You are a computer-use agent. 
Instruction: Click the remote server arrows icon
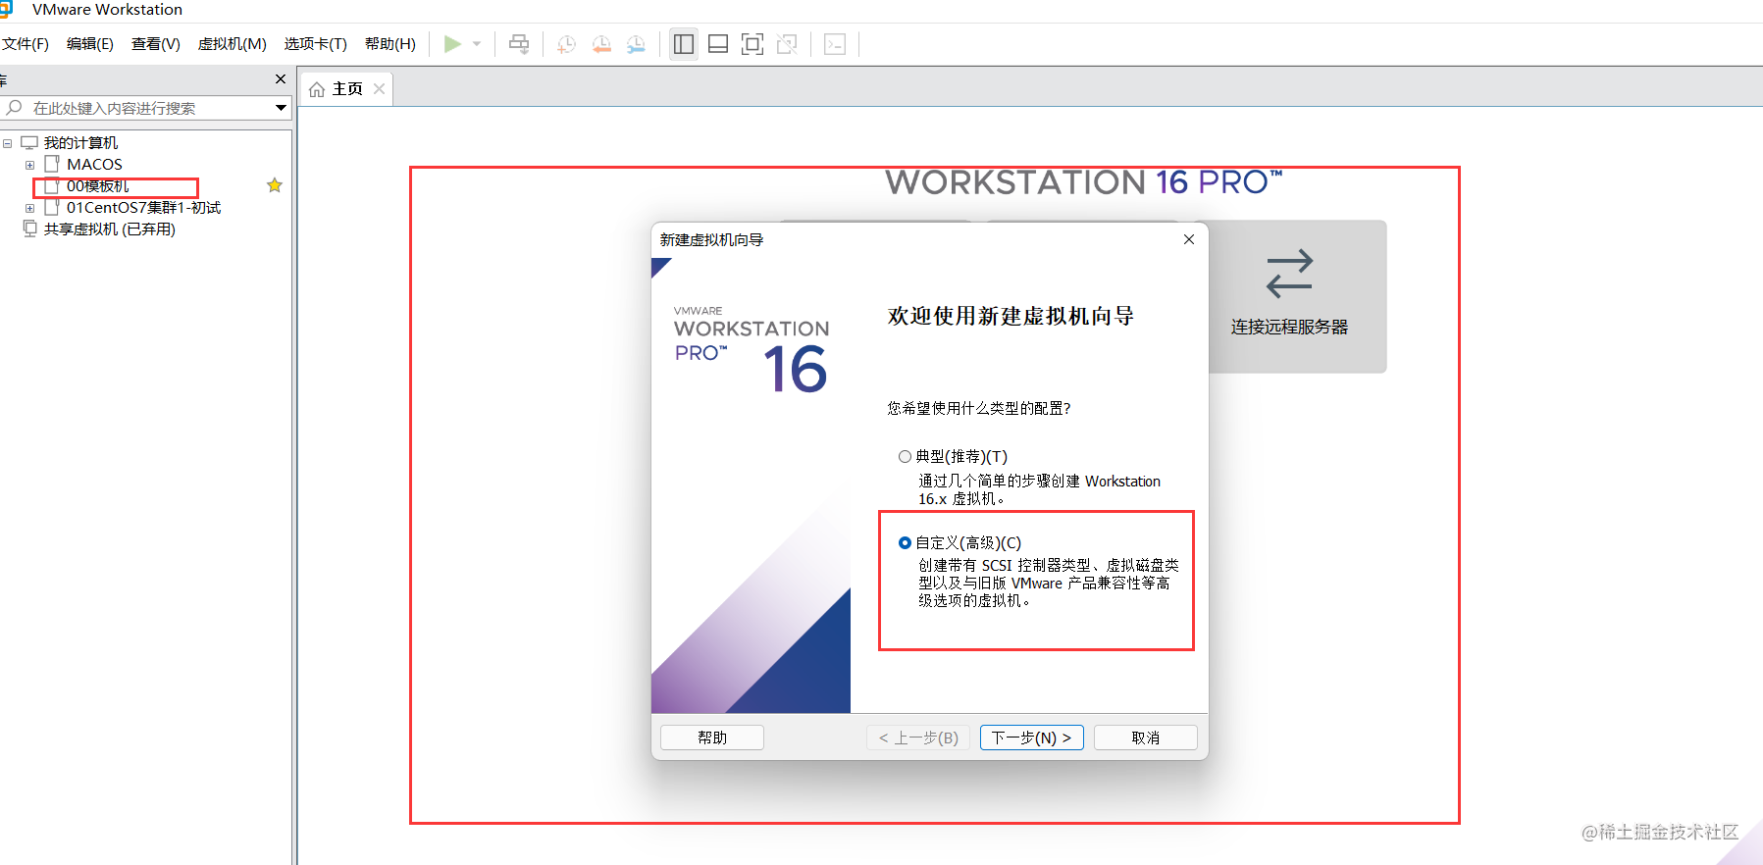pos(1289,274)
